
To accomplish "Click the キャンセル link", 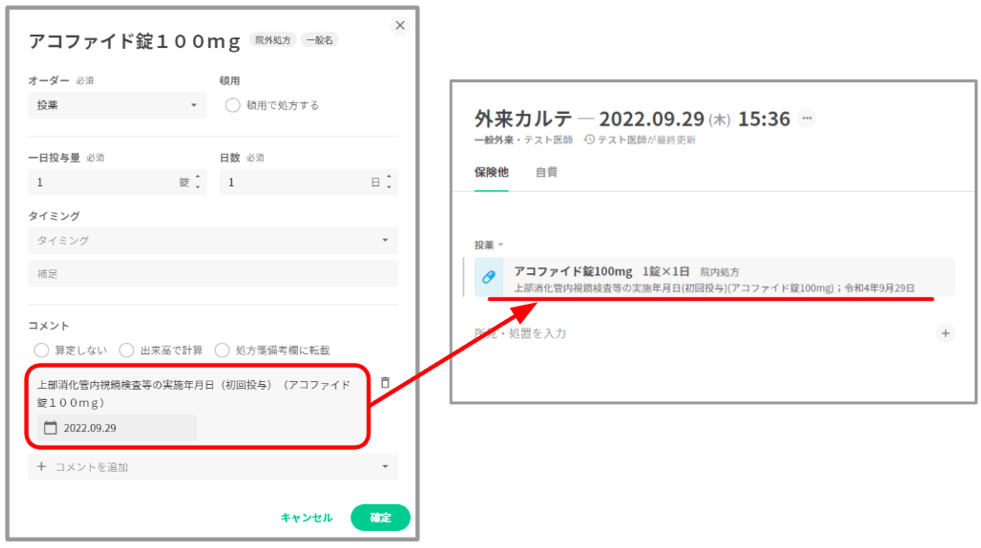I will [x=307, y=518].
